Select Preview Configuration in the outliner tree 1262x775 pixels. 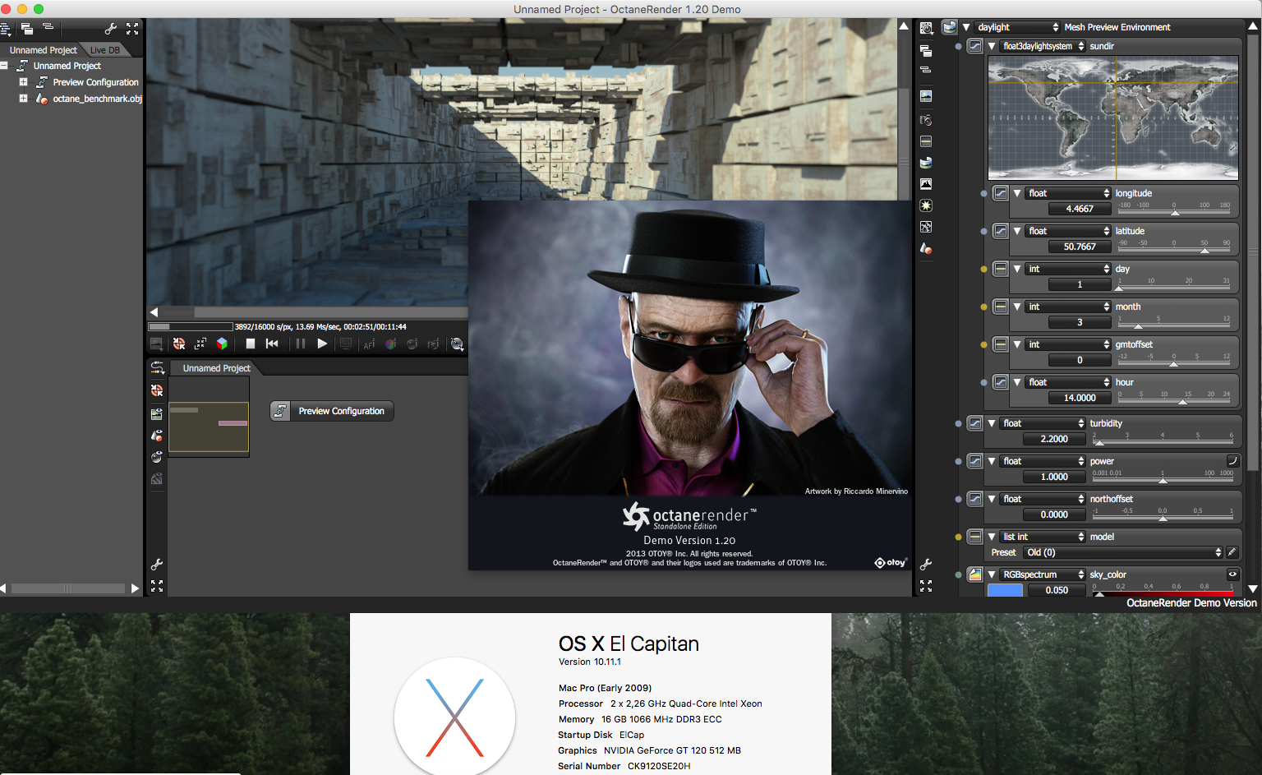pyautogui.click(x=95, y=82)
